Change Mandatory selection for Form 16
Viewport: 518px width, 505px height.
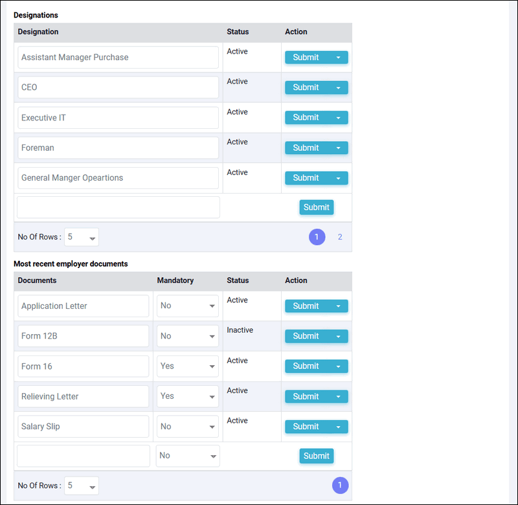pyautogui.click(x=187, y=366)
